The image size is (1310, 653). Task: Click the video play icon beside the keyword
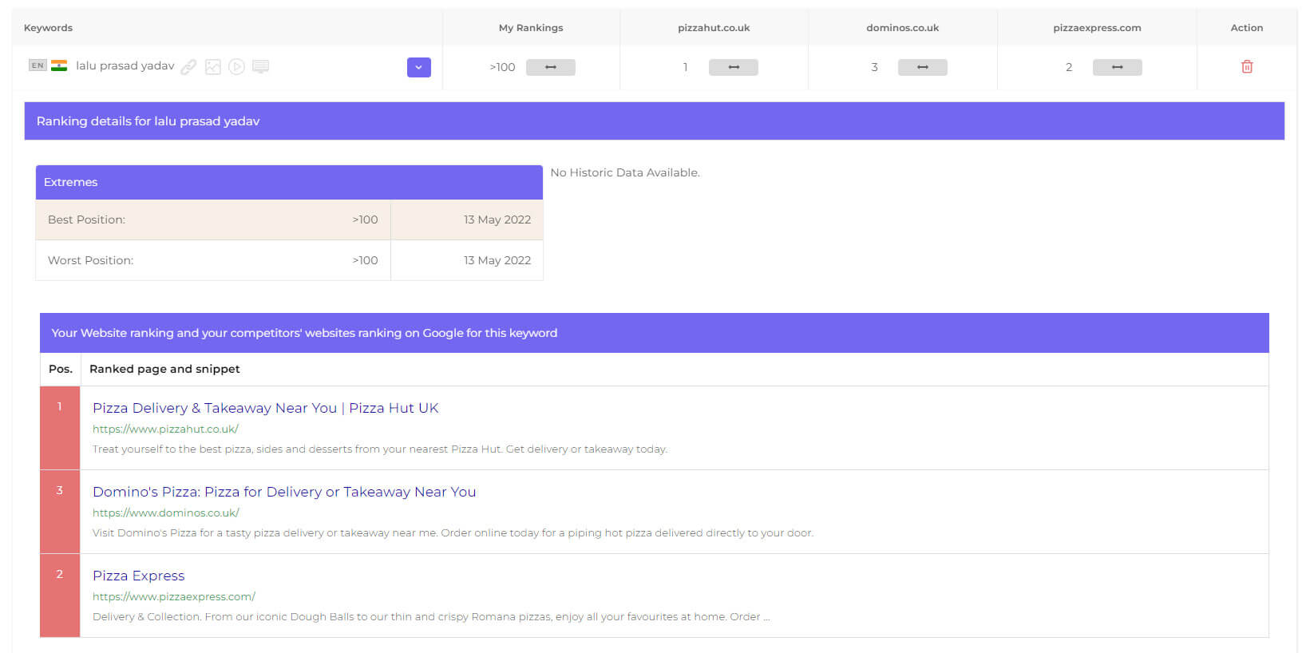[x=236, y=67]
